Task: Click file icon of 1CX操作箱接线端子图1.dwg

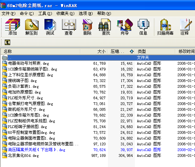Action: pyautogui.click(x=5, y=69)
